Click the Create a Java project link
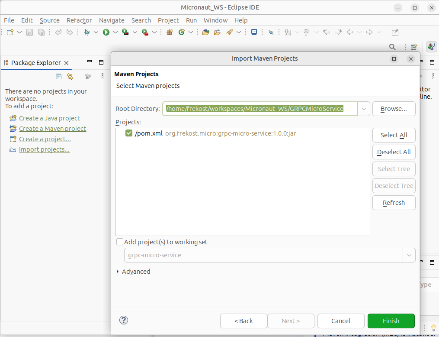The width and height of the screenshot is (439, 337). (x=49, y=118)
